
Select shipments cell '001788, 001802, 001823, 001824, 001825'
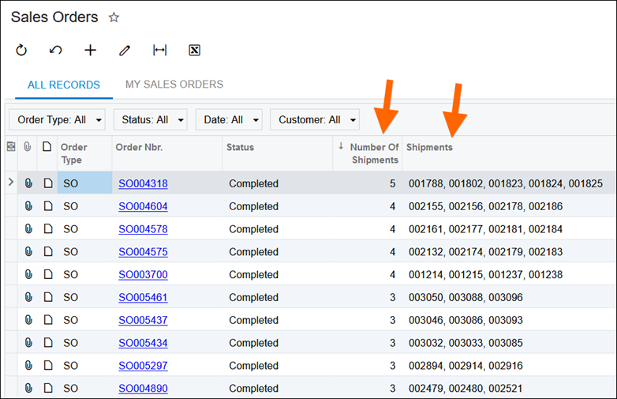click(x=509, y=183)
